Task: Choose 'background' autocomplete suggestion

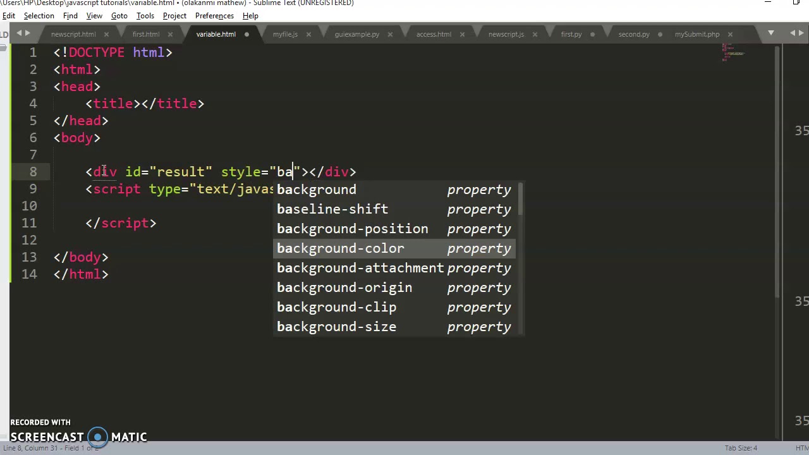Action: coord(395,190)
